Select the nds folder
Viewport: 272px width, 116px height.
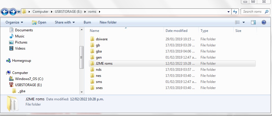99,69
